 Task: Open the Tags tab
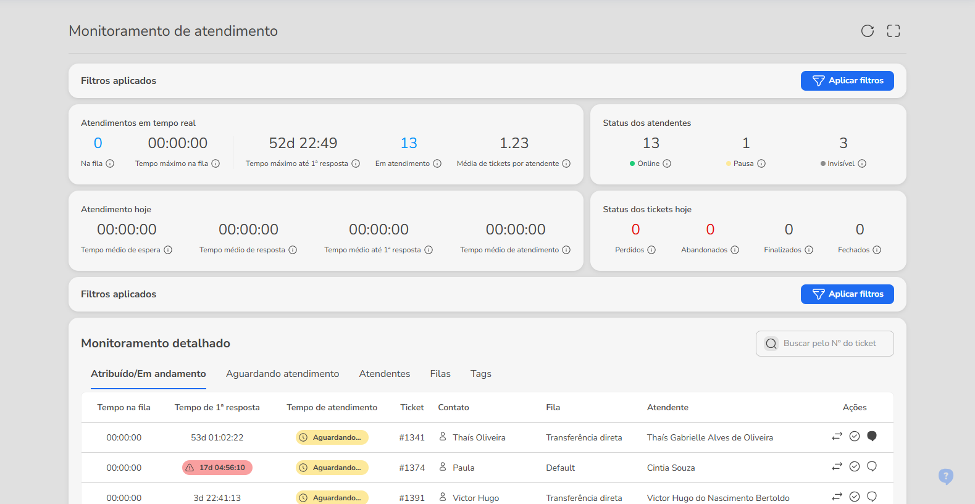click(x=481, y=374)
